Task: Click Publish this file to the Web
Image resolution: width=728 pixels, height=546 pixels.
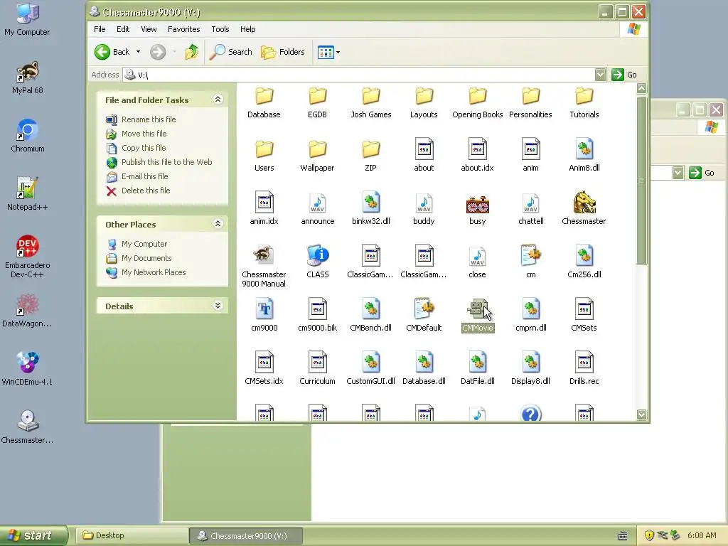Action: [166, 162]
